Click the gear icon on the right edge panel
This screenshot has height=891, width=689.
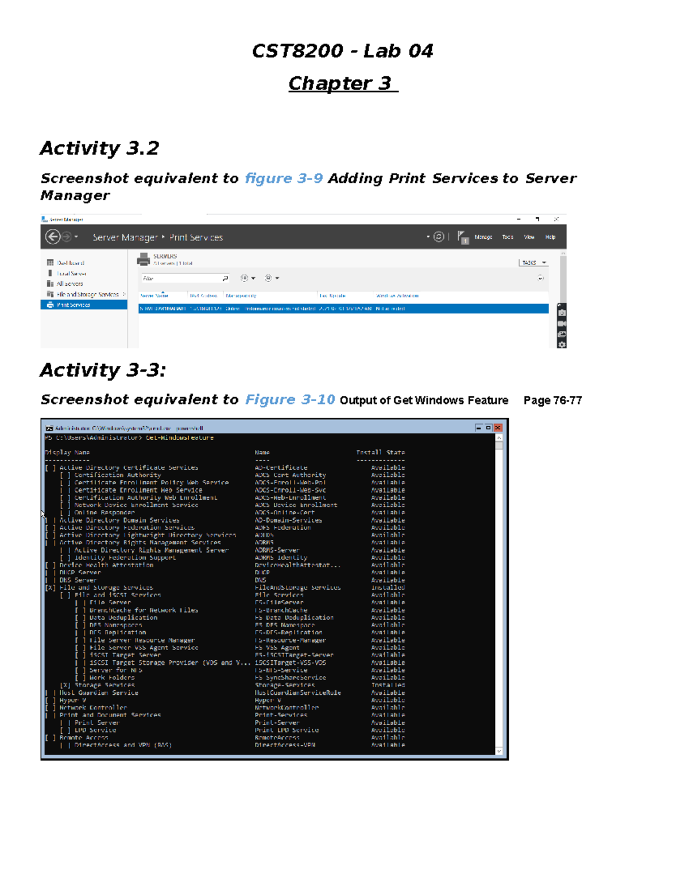[562, 343]
